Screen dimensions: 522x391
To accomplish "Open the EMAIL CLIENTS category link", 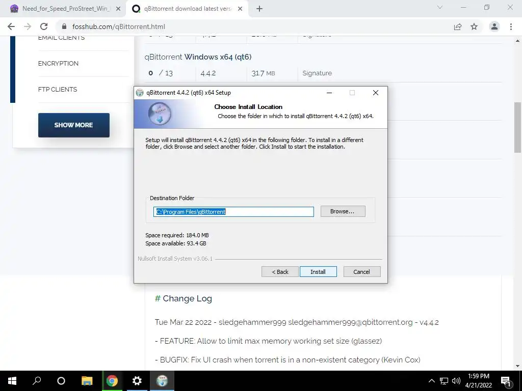I will (61, 38).
